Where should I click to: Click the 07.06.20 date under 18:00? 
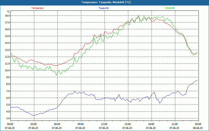point(151,128)
